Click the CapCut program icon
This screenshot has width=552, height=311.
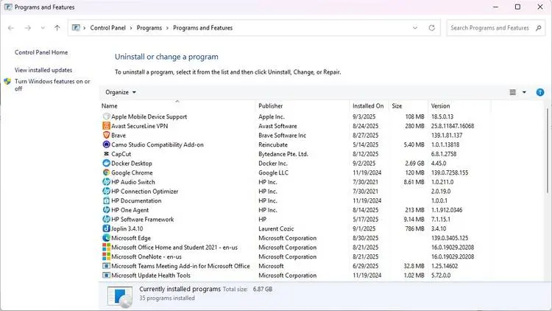point(106,154)
